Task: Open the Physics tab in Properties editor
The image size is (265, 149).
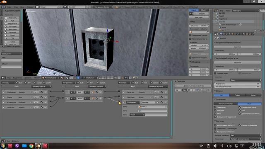Action: 253,34
